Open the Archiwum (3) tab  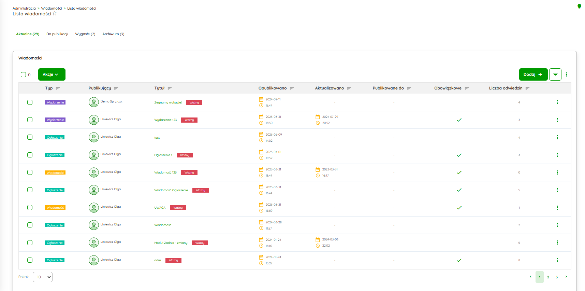[113, 34]
